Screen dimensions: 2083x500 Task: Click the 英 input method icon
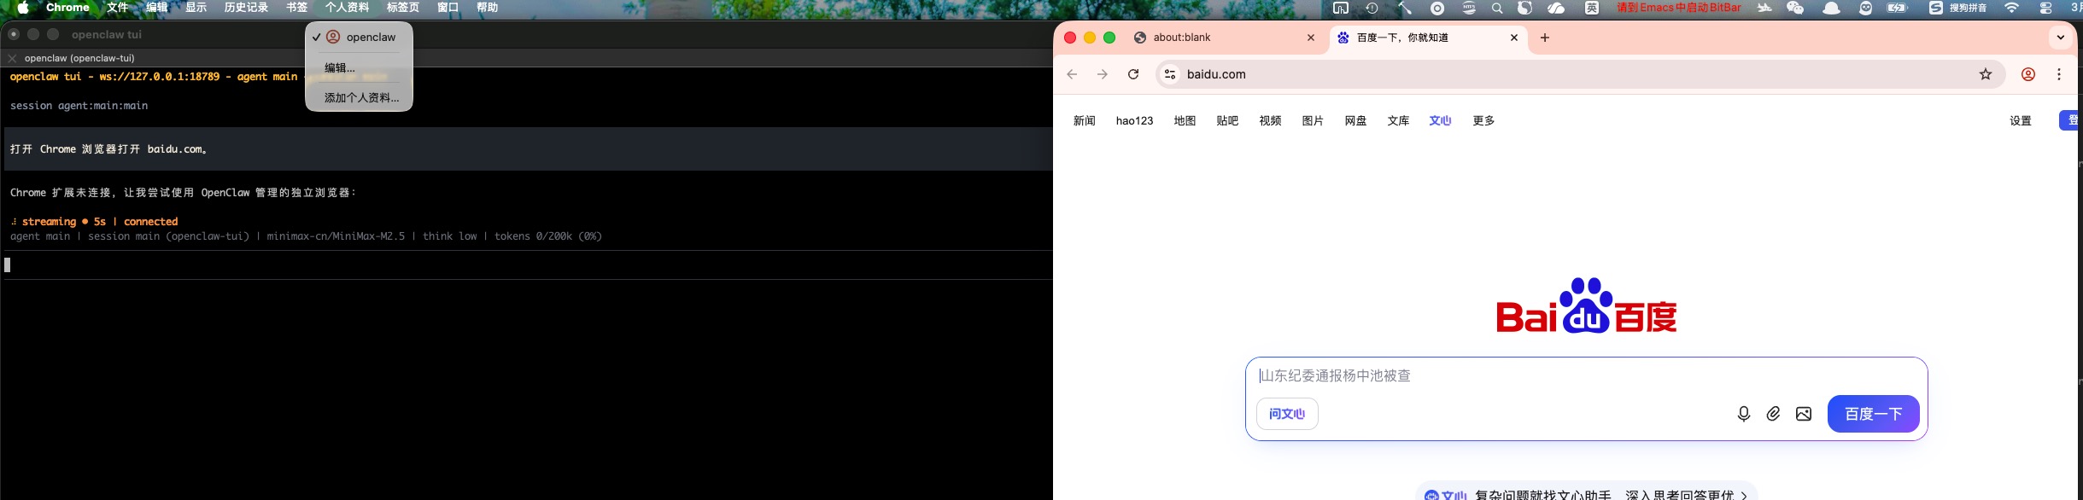[x=1592, y=8]
